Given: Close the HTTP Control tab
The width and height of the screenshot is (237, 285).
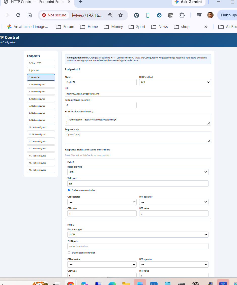Looking at the screenshot, I should point(69,2).
